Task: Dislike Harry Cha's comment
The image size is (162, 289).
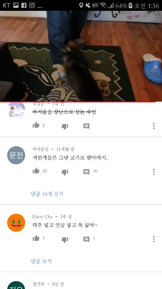Action: point(65,240)
